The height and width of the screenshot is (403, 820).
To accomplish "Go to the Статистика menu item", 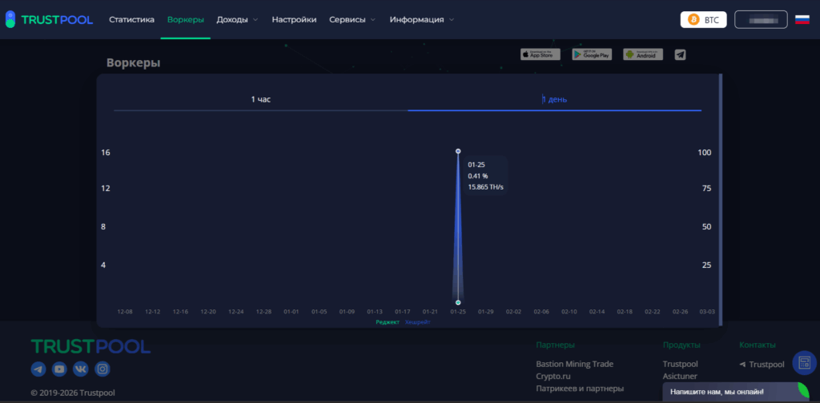I will click(x=131, y=19).
